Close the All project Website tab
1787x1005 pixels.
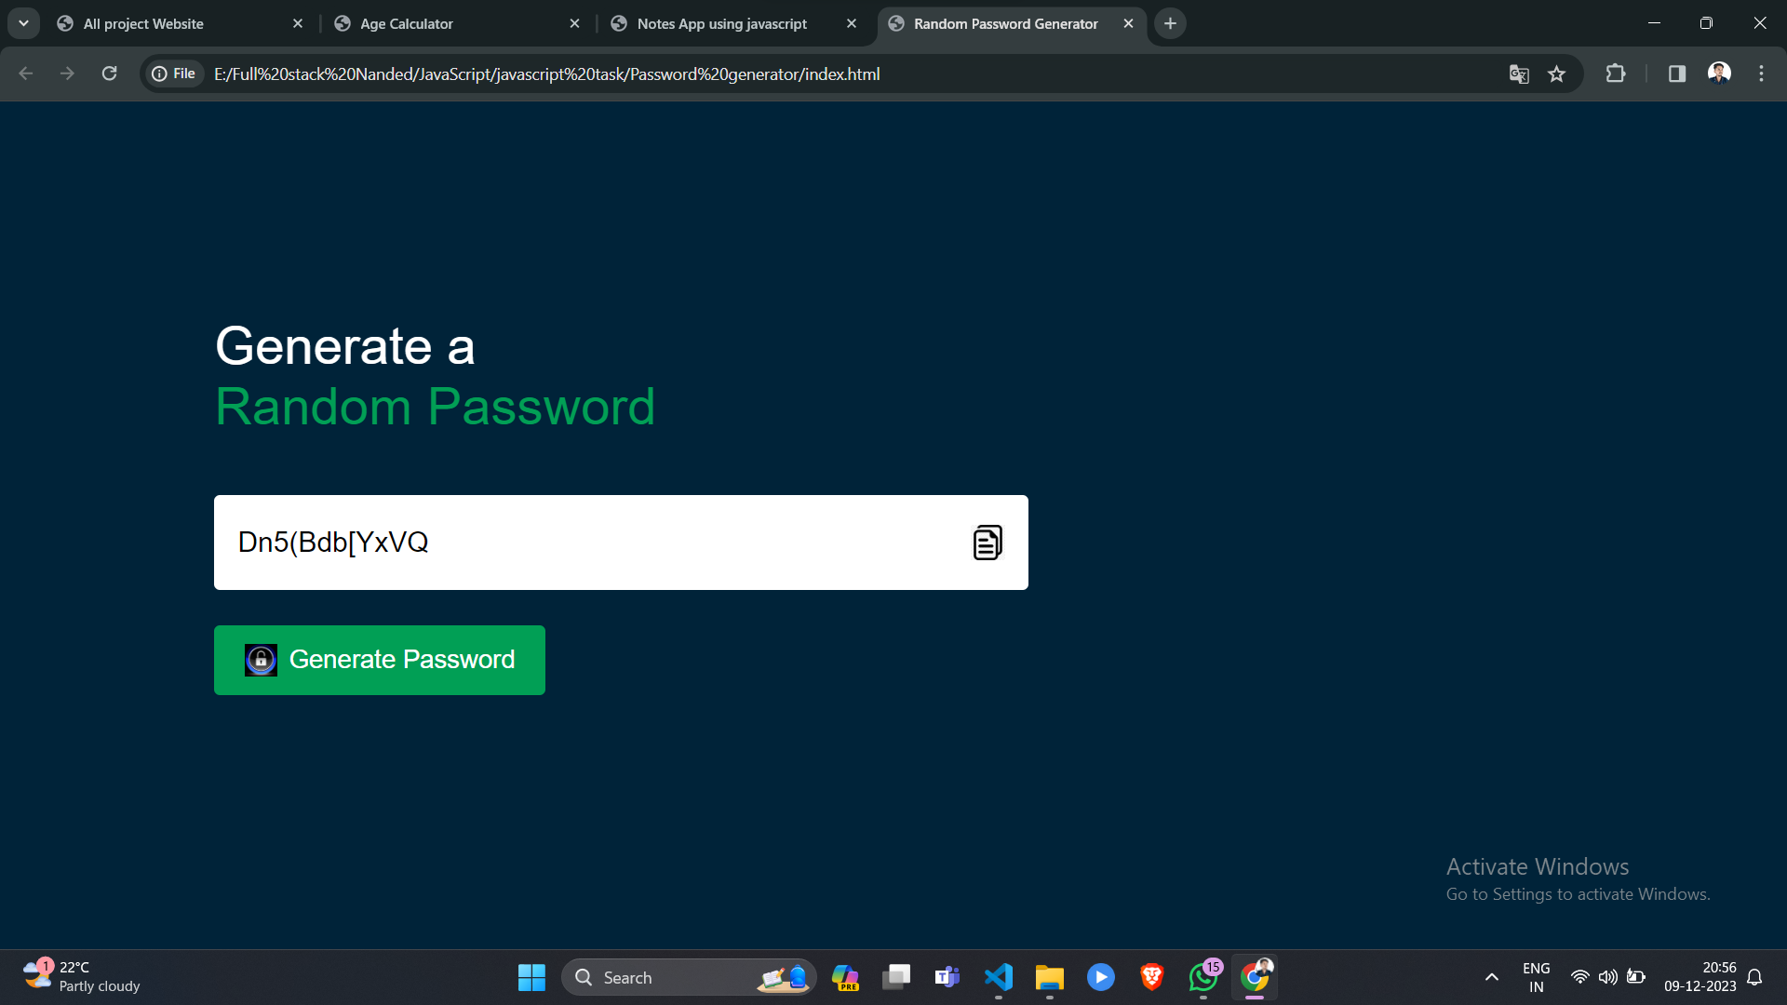pyautogui.click(x=298, y=23)
